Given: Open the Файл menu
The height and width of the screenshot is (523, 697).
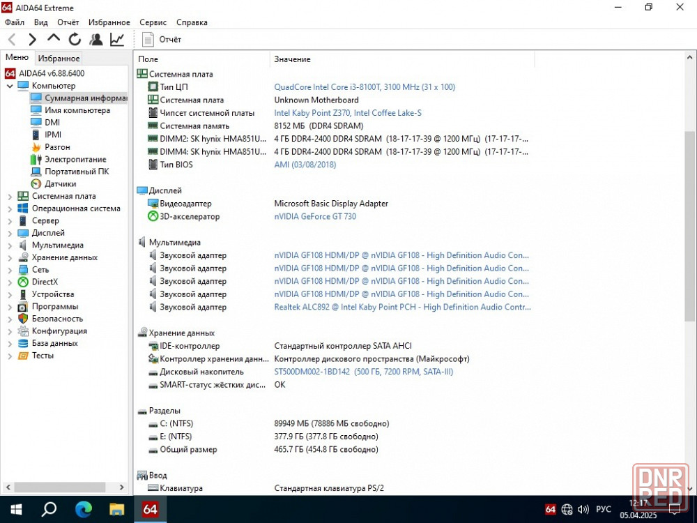Looking at the screenshot, I should [15, 22].
